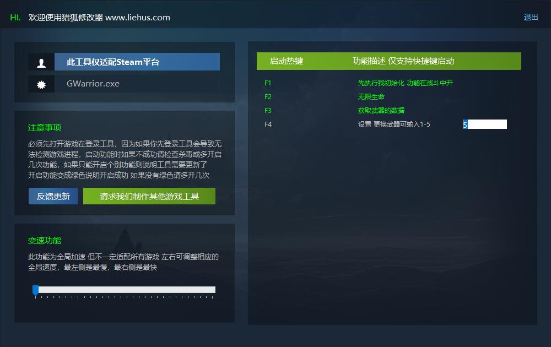Screen dimensions: 551x347
Task: Click the green HI. greeting text
Action: pos(15,18)
